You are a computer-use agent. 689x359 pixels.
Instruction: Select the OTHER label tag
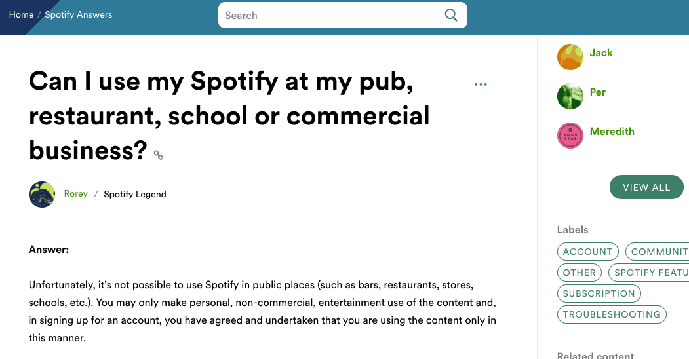pyautogui.click(x=580, y=273)
